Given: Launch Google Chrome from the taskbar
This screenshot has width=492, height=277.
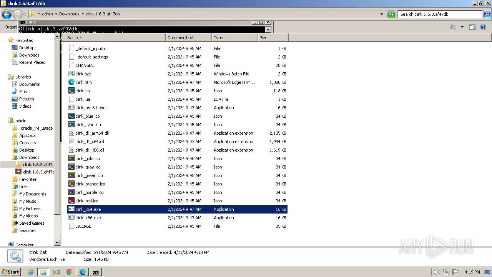Looking at the screenshot, I should click(70, 272).
